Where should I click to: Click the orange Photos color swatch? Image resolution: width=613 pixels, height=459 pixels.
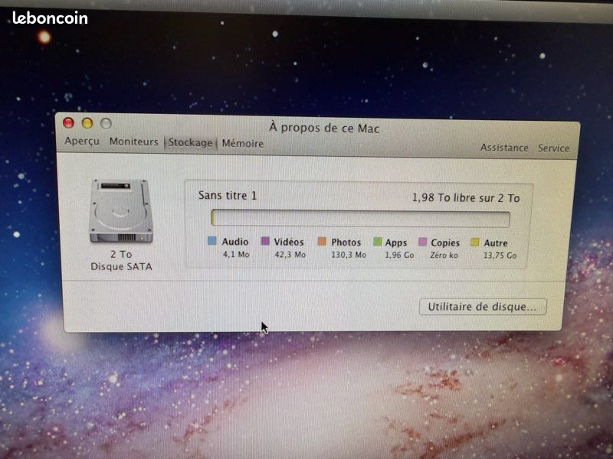322,241
